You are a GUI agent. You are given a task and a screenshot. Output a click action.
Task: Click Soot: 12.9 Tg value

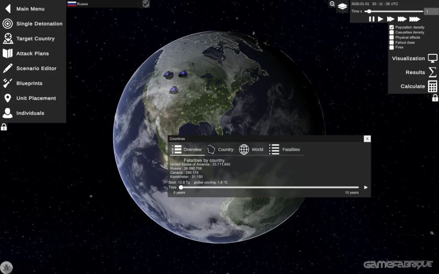[x=179, y=182]
